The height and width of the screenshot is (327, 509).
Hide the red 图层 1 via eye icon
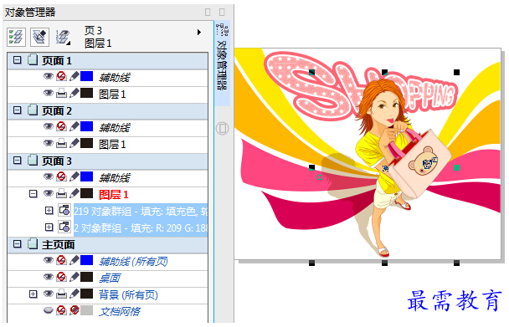(49, 193)
